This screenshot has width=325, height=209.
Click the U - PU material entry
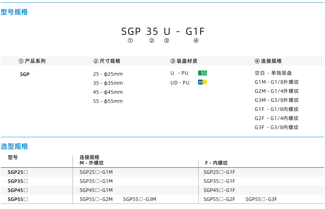180,73
